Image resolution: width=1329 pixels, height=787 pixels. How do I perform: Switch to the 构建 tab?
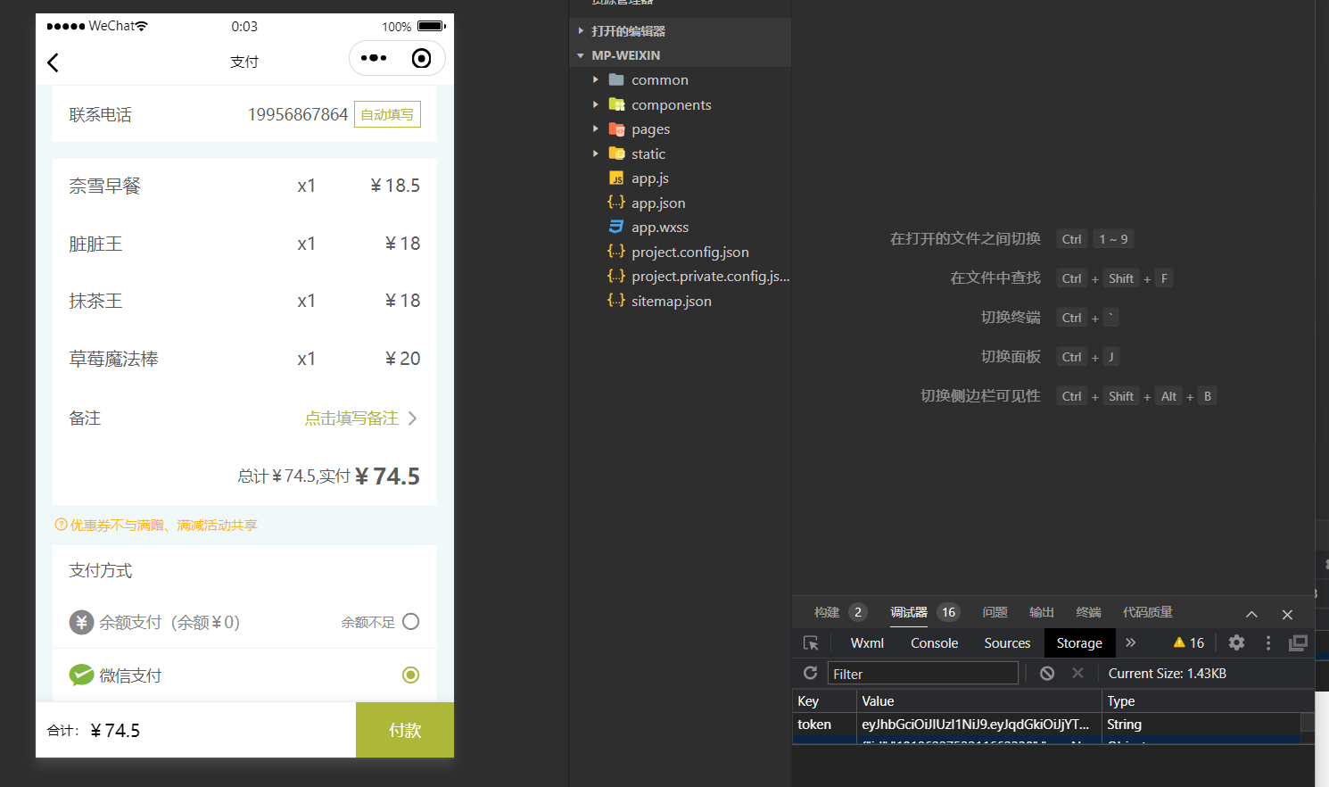(827, 612)
